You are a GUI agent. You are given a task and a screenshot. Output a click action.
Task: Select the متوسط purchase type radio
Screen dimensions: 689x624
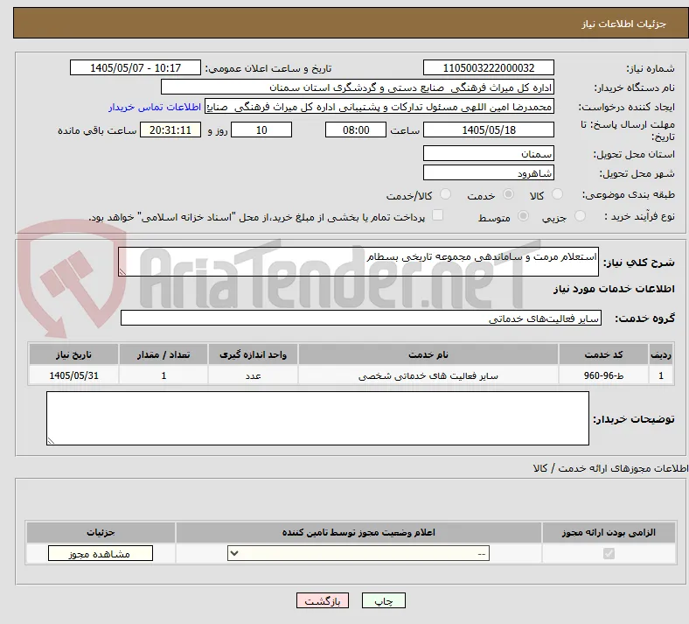(523, 216)
